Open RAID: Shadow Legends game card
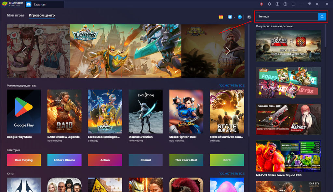Screen dimensions: 333x192 pyautogui.click(x=64, y=111)
